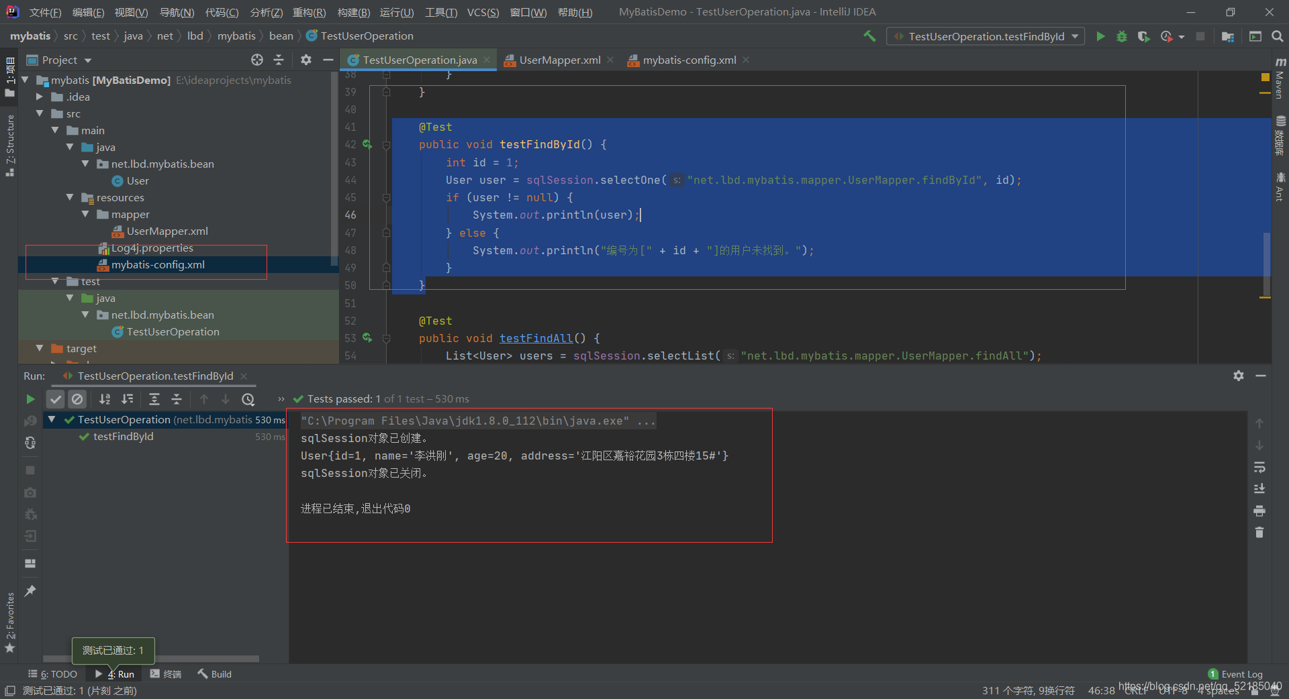Open the run configuration dropdown TestUserOperation.testFindById
Screen dimensions: 1289x699
[x=986, y=36]
